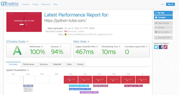Share report via Facebook icon

161,47
